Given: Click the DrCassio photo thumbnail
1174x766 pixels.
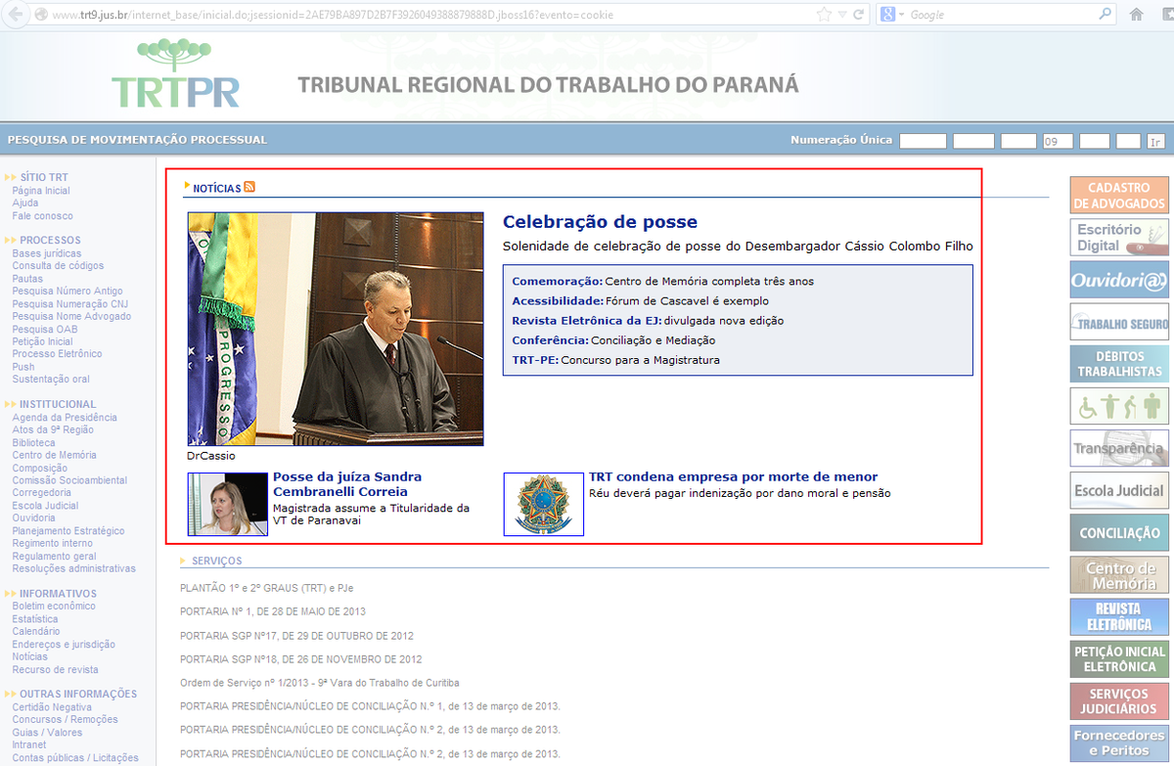Looking at the screenshot, I should click(335, 330).
